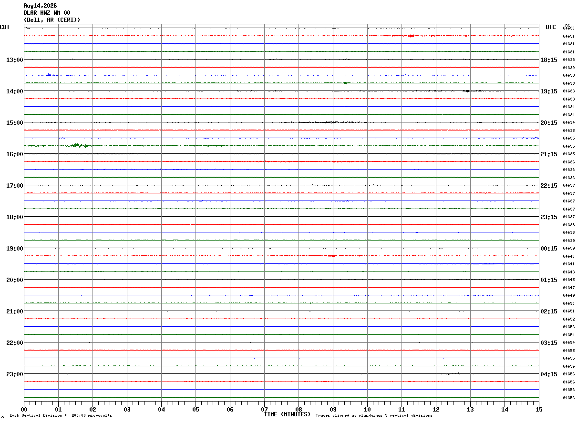
Task: Click the black noisy segment on 15:00 trace
Action: (x=329, y=122)
